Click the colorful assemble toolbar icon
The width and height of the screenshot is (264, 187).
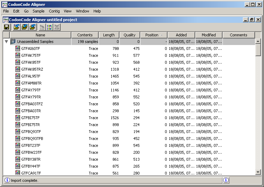[50, 27]
